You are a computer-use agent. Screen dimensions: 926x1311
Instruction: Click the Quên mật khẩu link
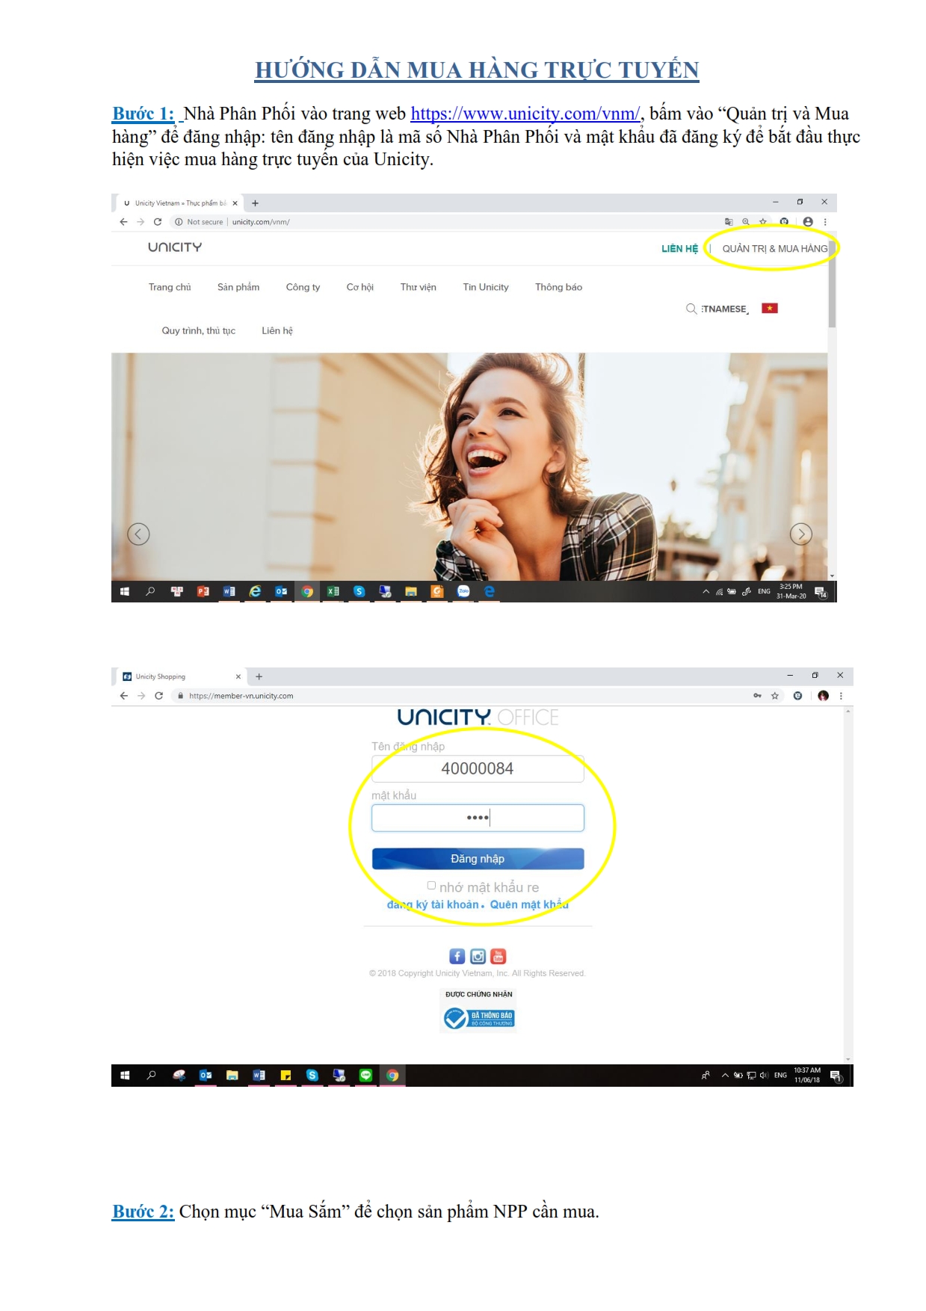(529, 904)
